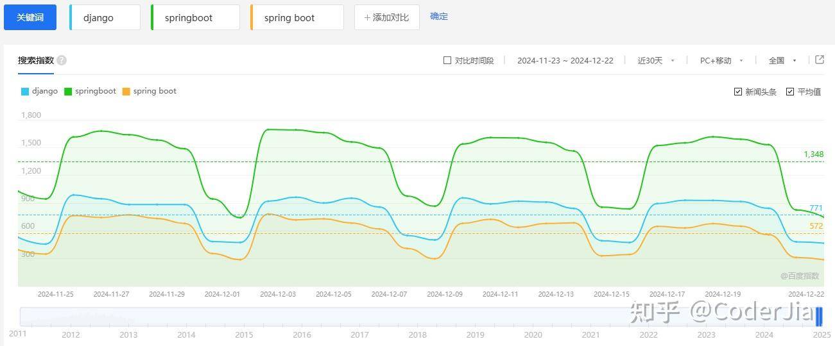This screenshot has height=346, width=835.
Task: Click the 2020 year on timeline
Action: pos(533,334)
